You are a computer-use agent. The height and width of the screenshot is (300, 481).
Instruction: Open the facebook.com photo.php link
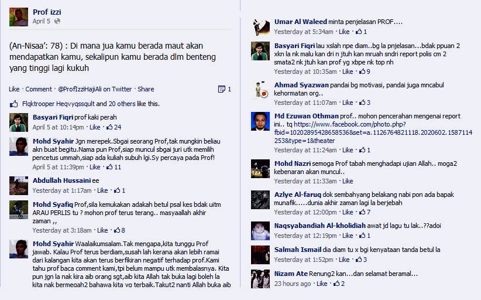373,132
